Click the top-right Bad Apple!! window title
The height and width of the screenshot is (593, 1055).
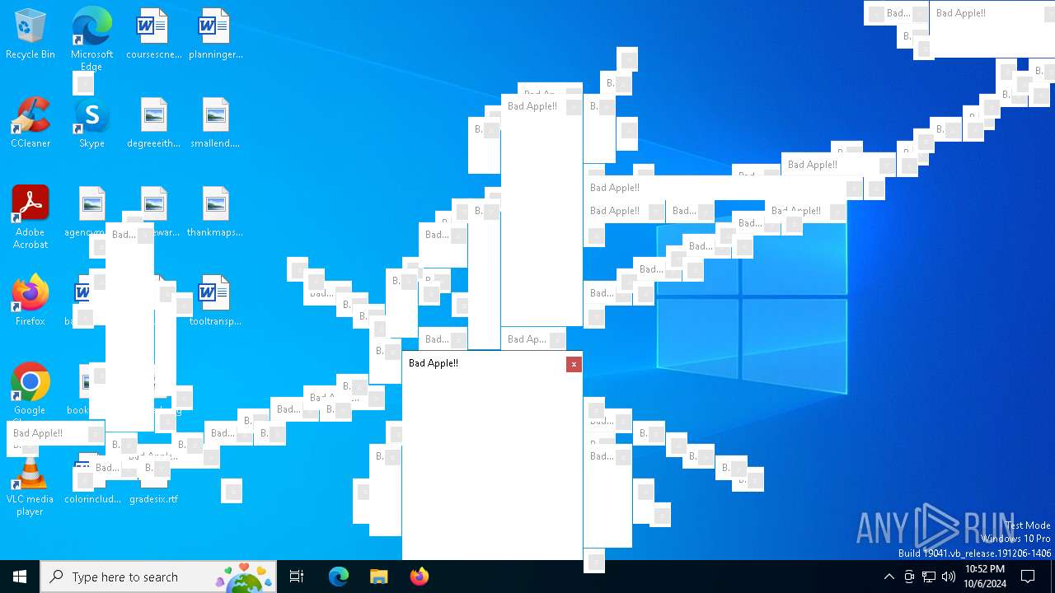[x=961, y=13]
